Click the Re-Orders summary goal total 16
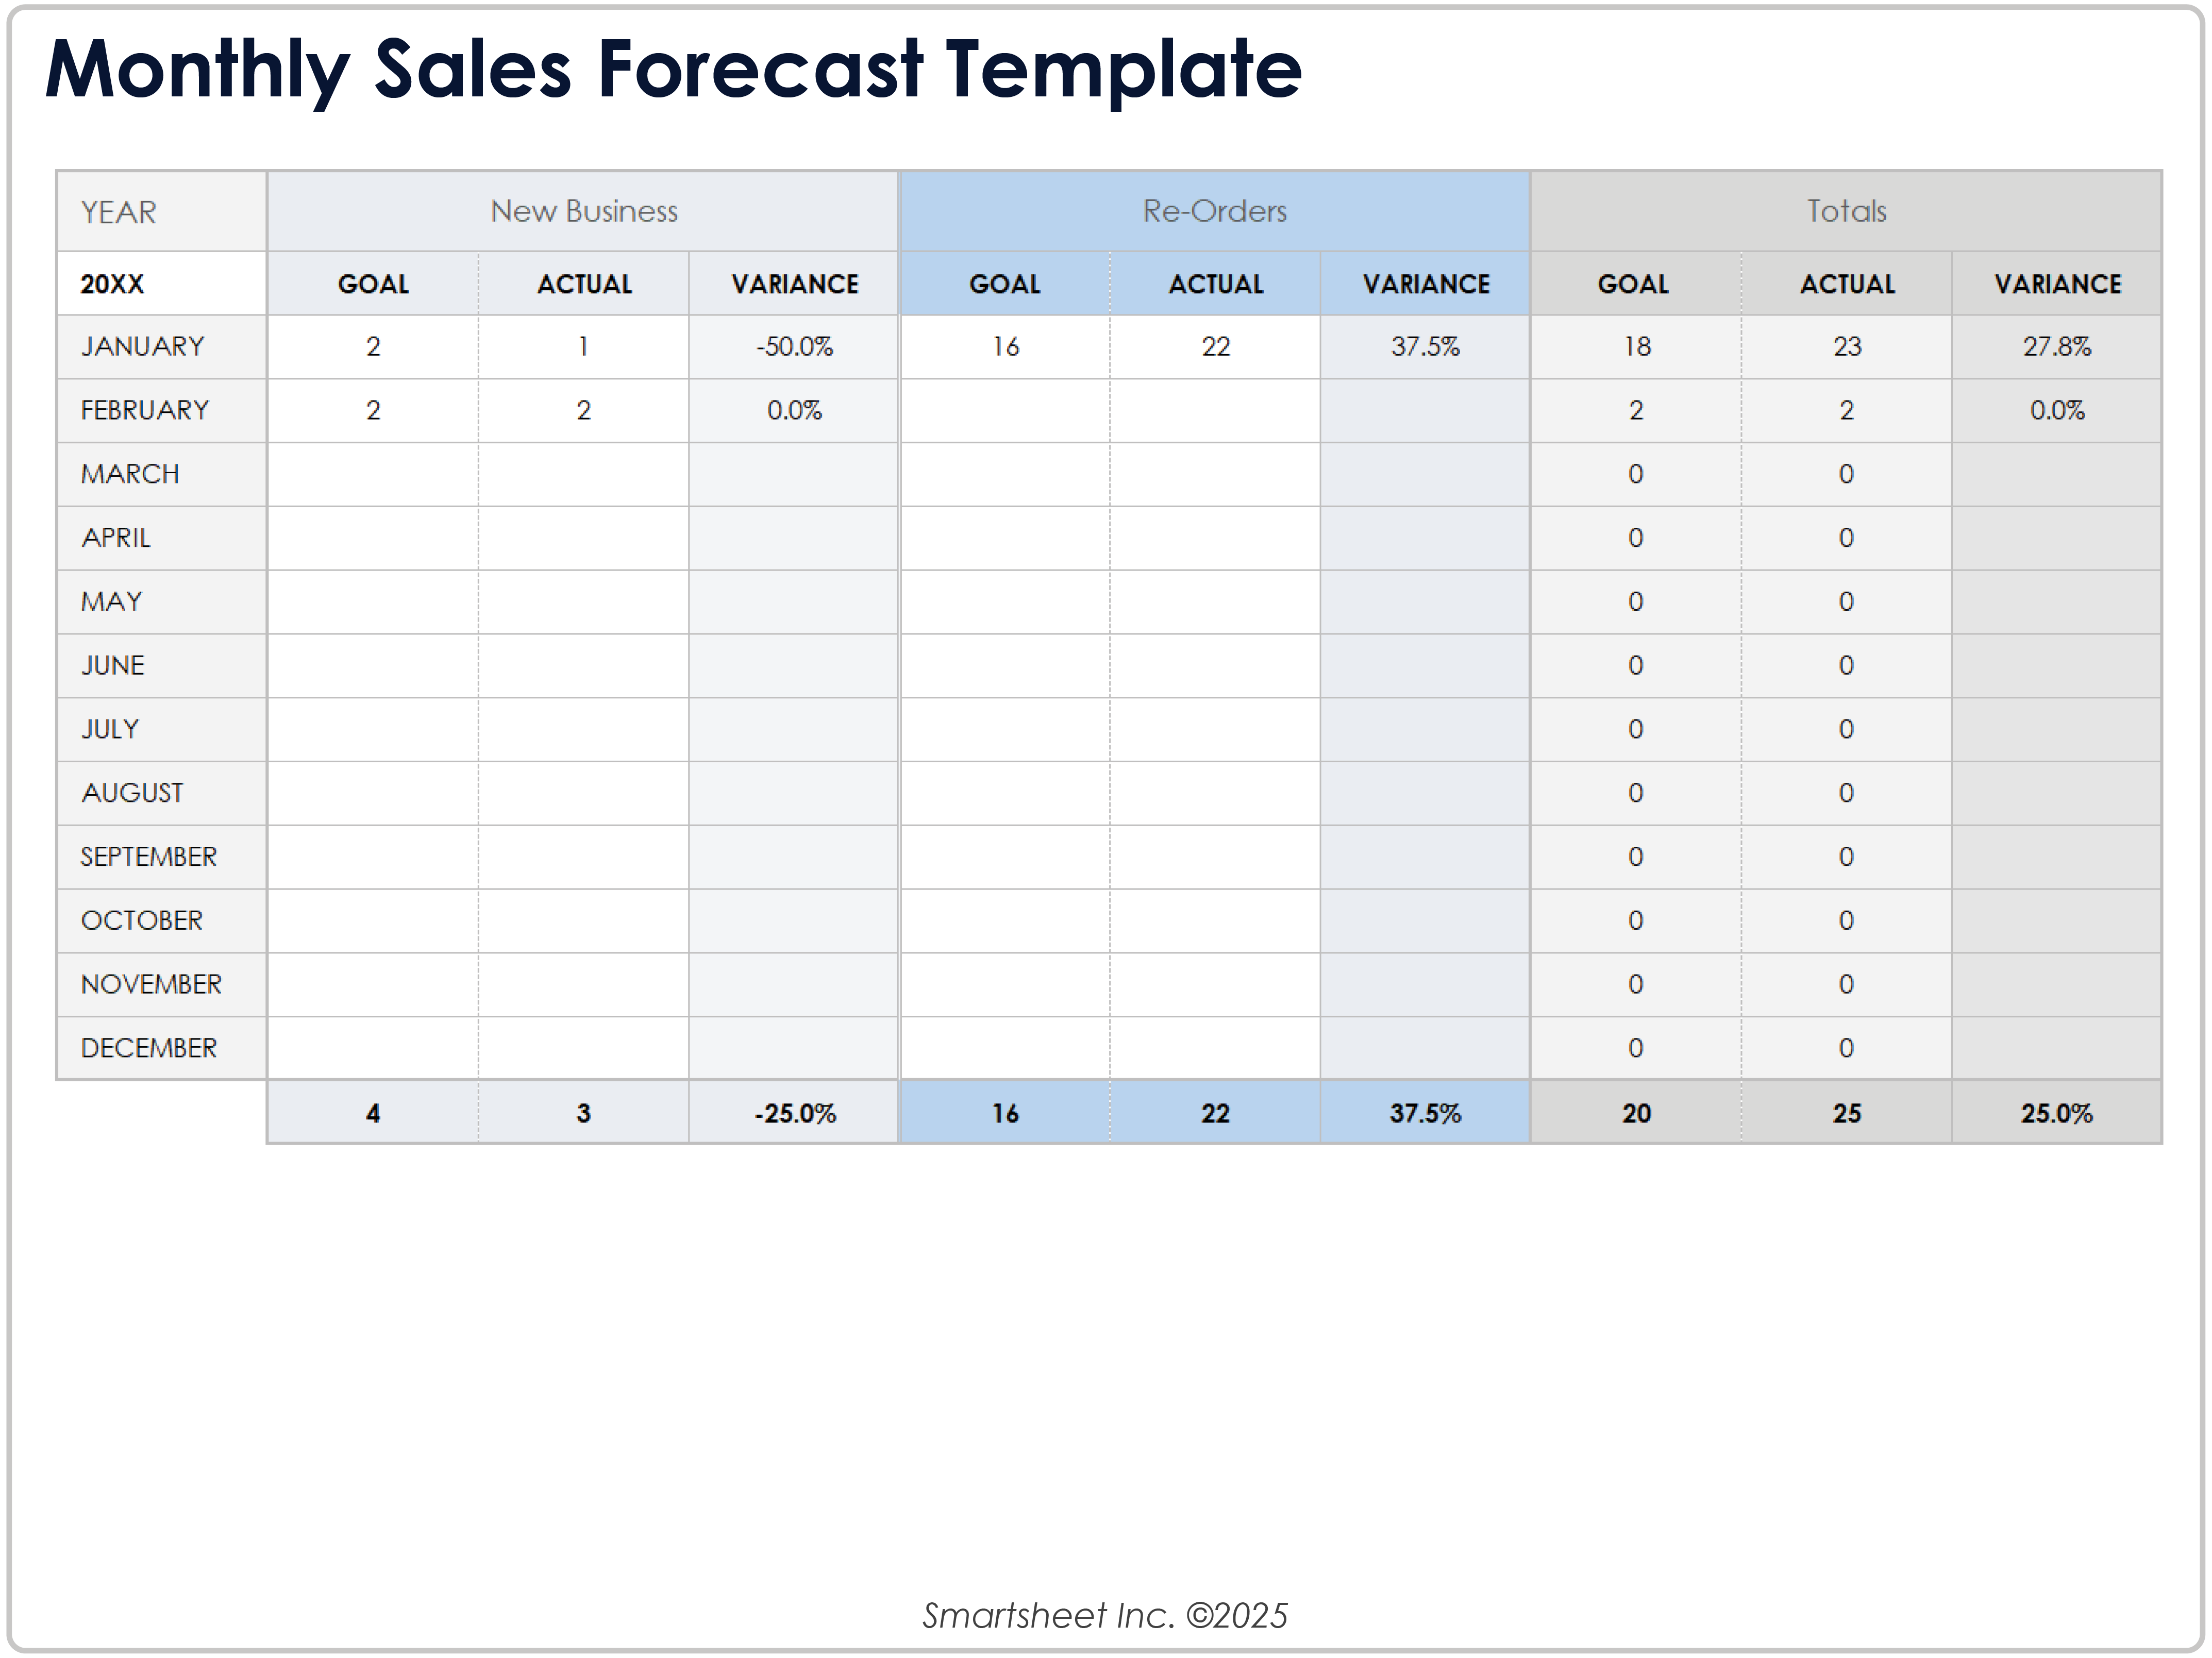 [1005, 1113]
